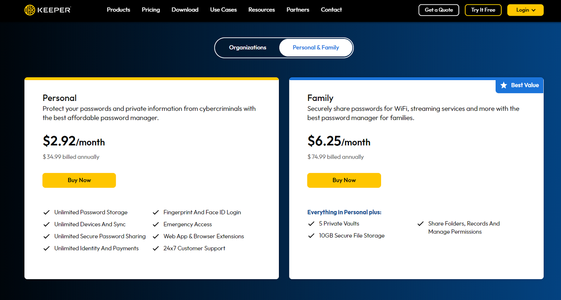This screenshot has width=561, height=300.
Task: Switch to Organizations pricing toggle
Action: coord(248,48)
